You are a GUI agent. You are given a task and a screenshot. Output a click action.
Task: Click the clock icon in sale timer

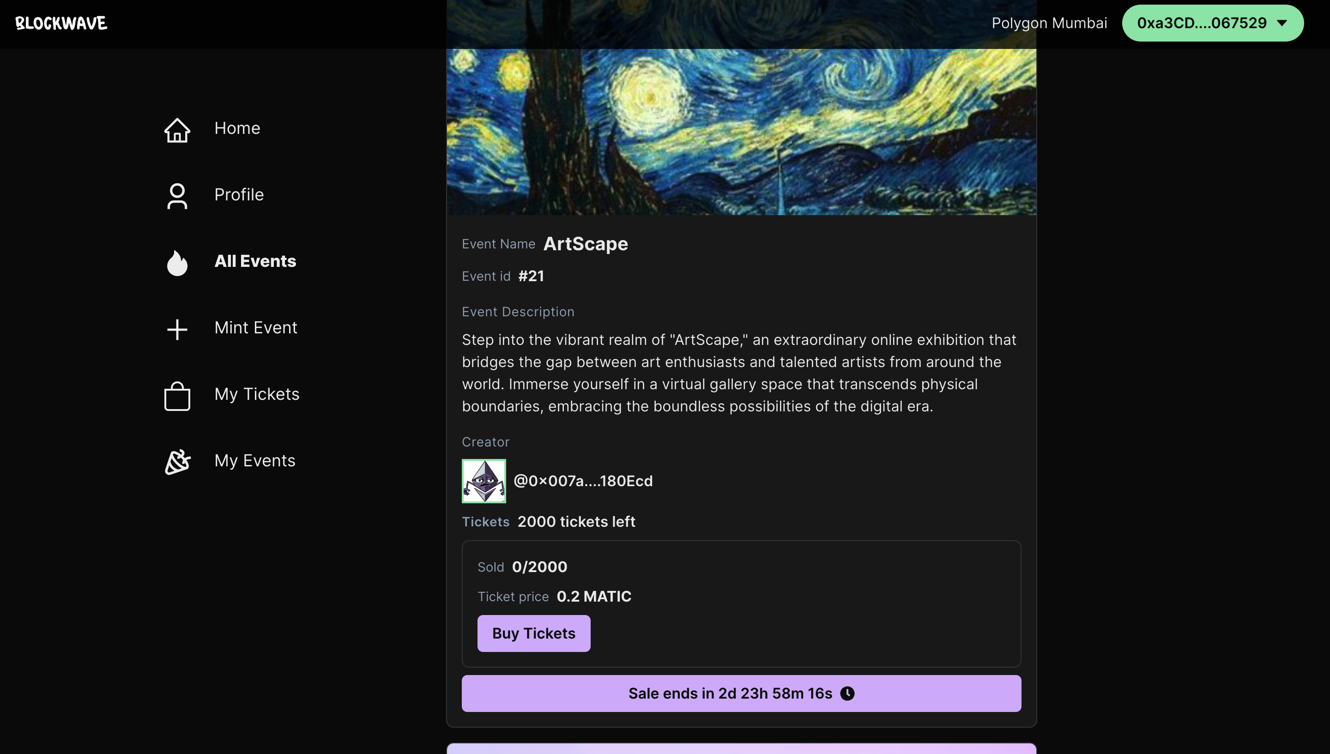click(x=847, y=693)
